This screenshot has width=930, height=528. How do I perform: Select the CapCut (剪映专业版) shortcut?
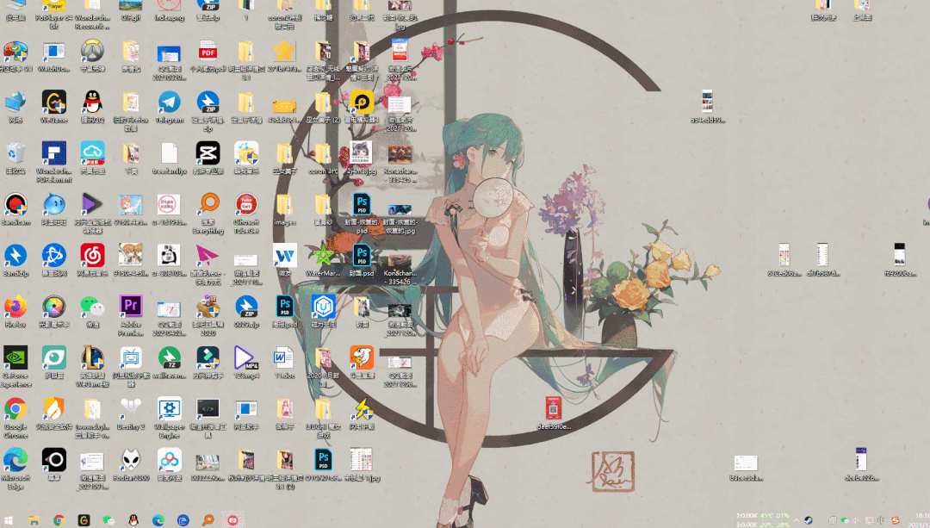[x=208, y=158]
